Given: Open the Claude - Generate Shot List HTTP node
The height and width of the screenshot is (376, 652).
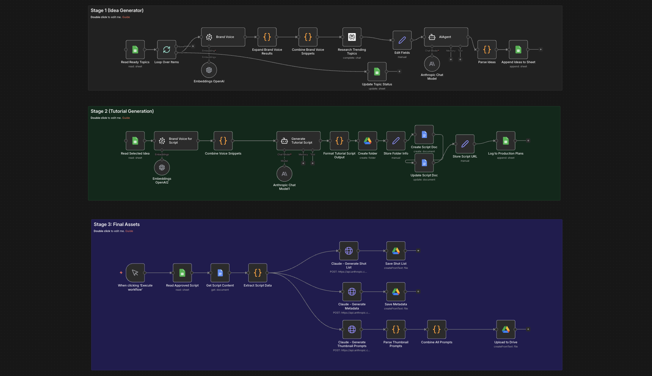Looking at the screenshot, I should coord(349,251).
